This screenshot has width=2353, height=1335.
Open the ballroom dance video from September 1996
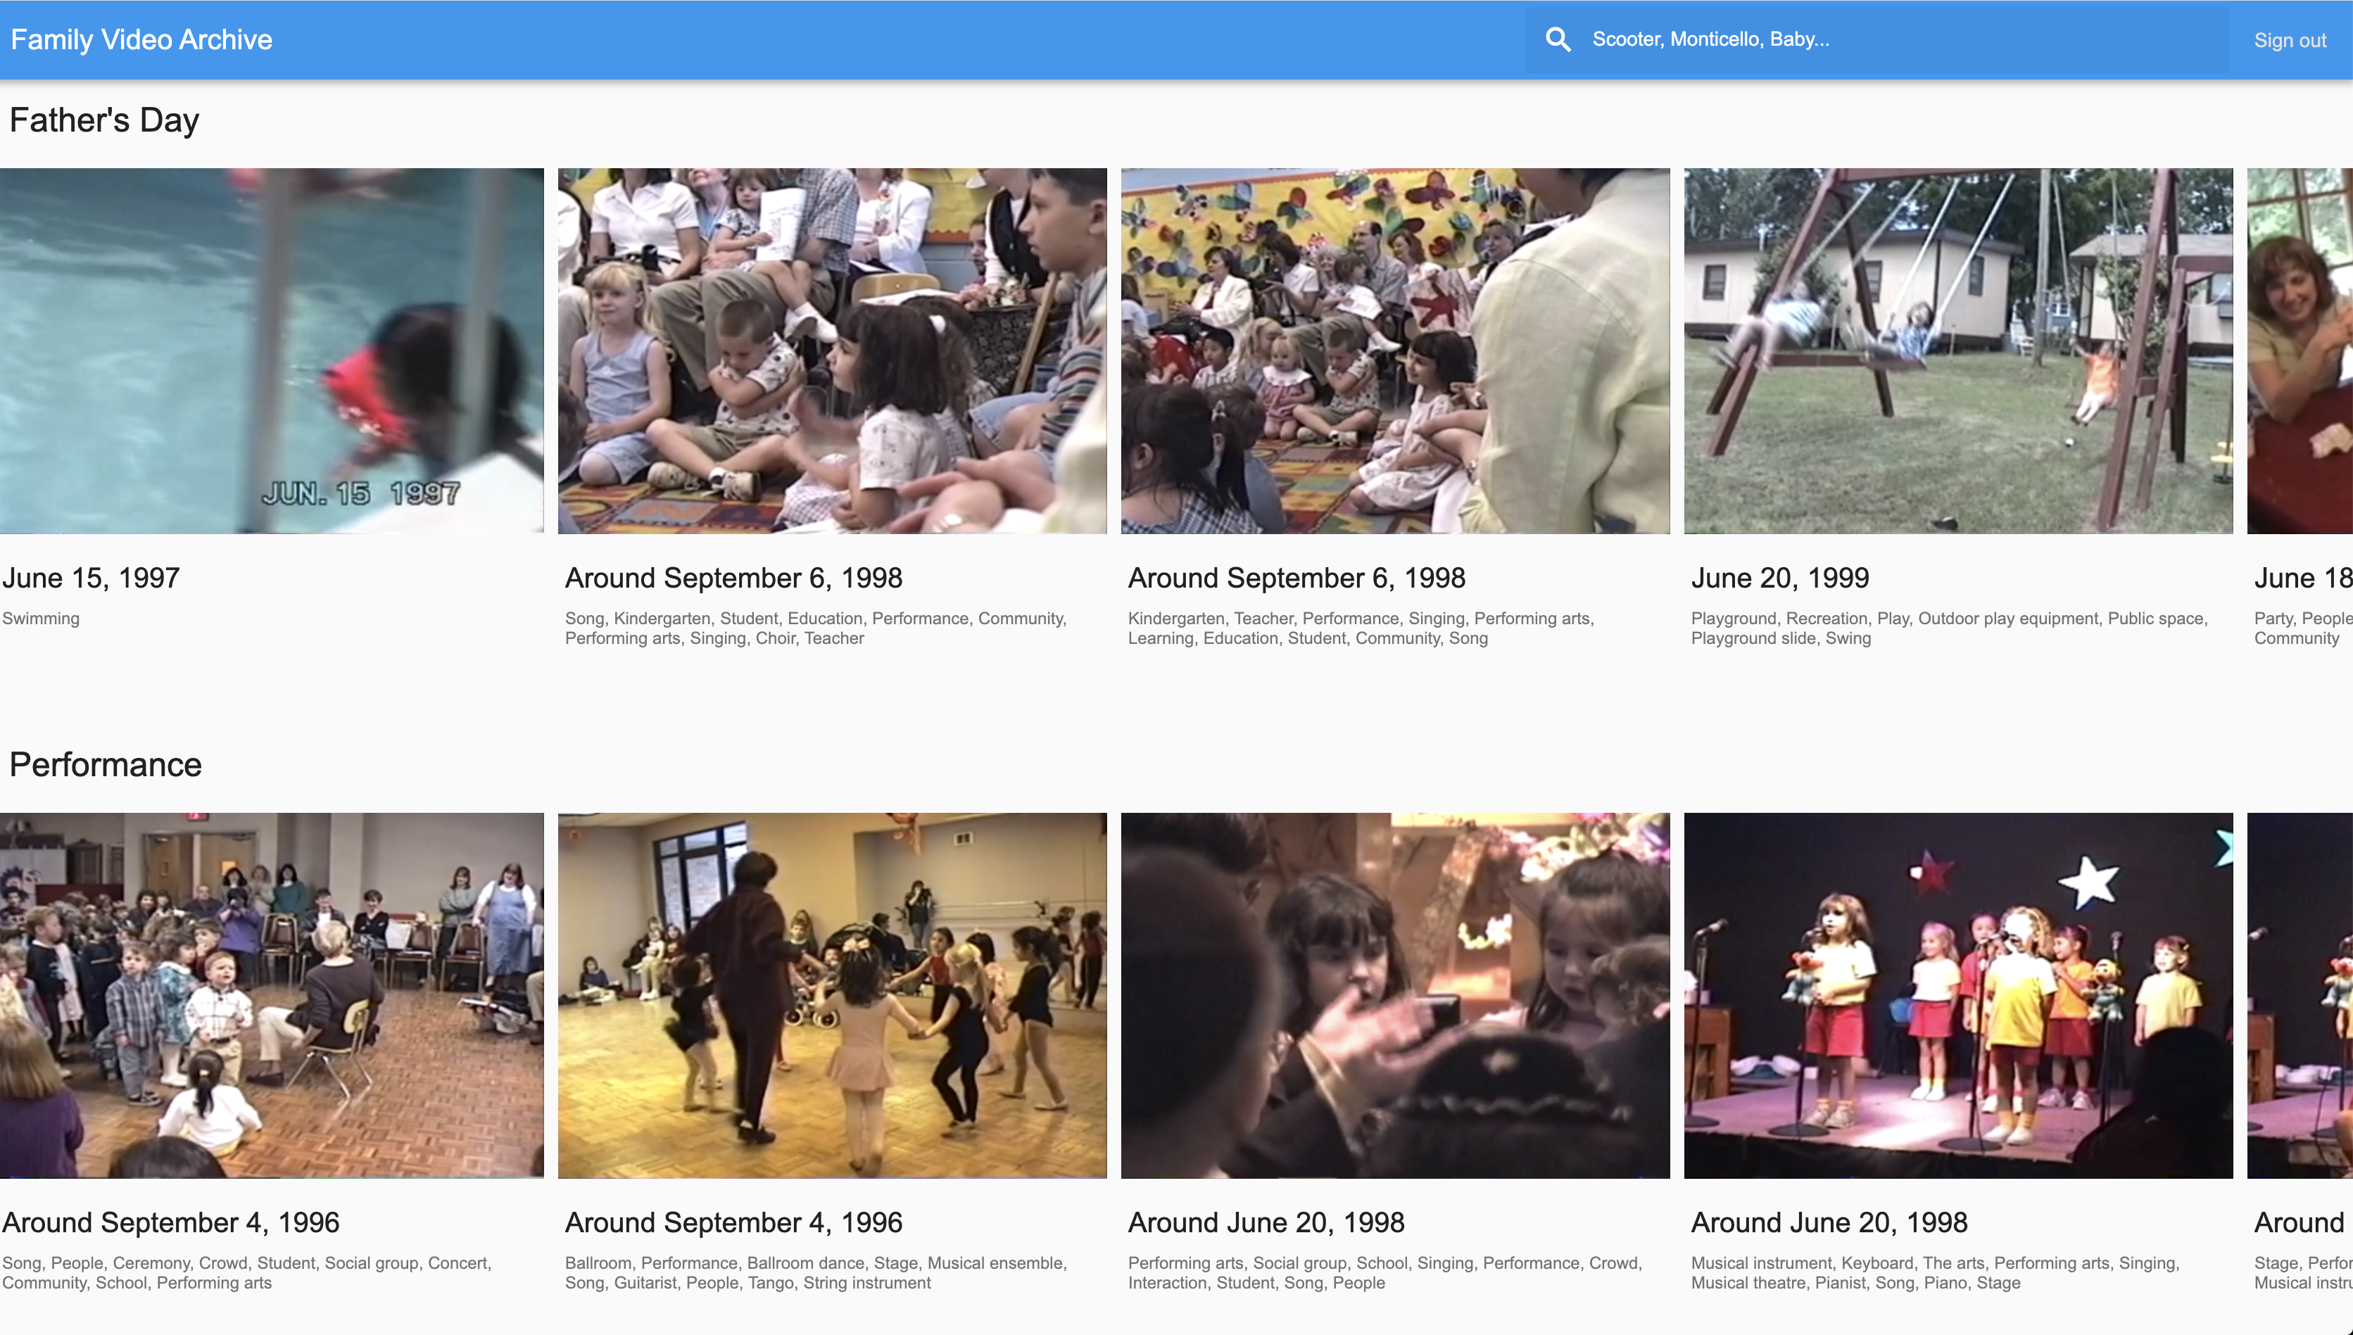tap(831, 996)
